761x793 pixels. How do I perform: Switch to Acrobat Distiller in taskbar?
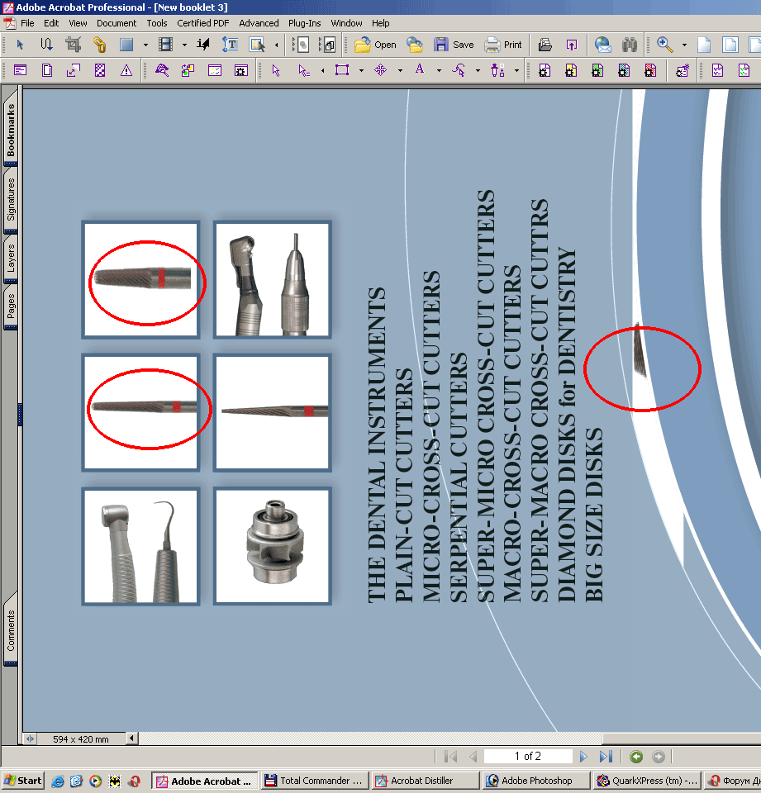(425, 781)
